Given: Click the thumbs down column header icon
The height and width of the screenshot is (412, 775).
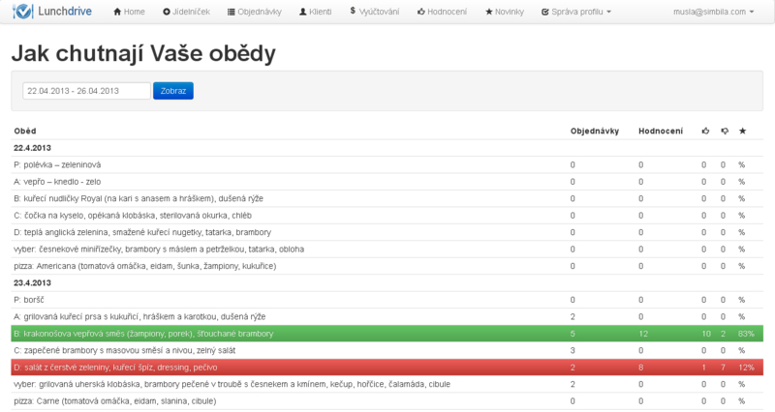Looking at the screenshot, I should [x=724, y=130].
